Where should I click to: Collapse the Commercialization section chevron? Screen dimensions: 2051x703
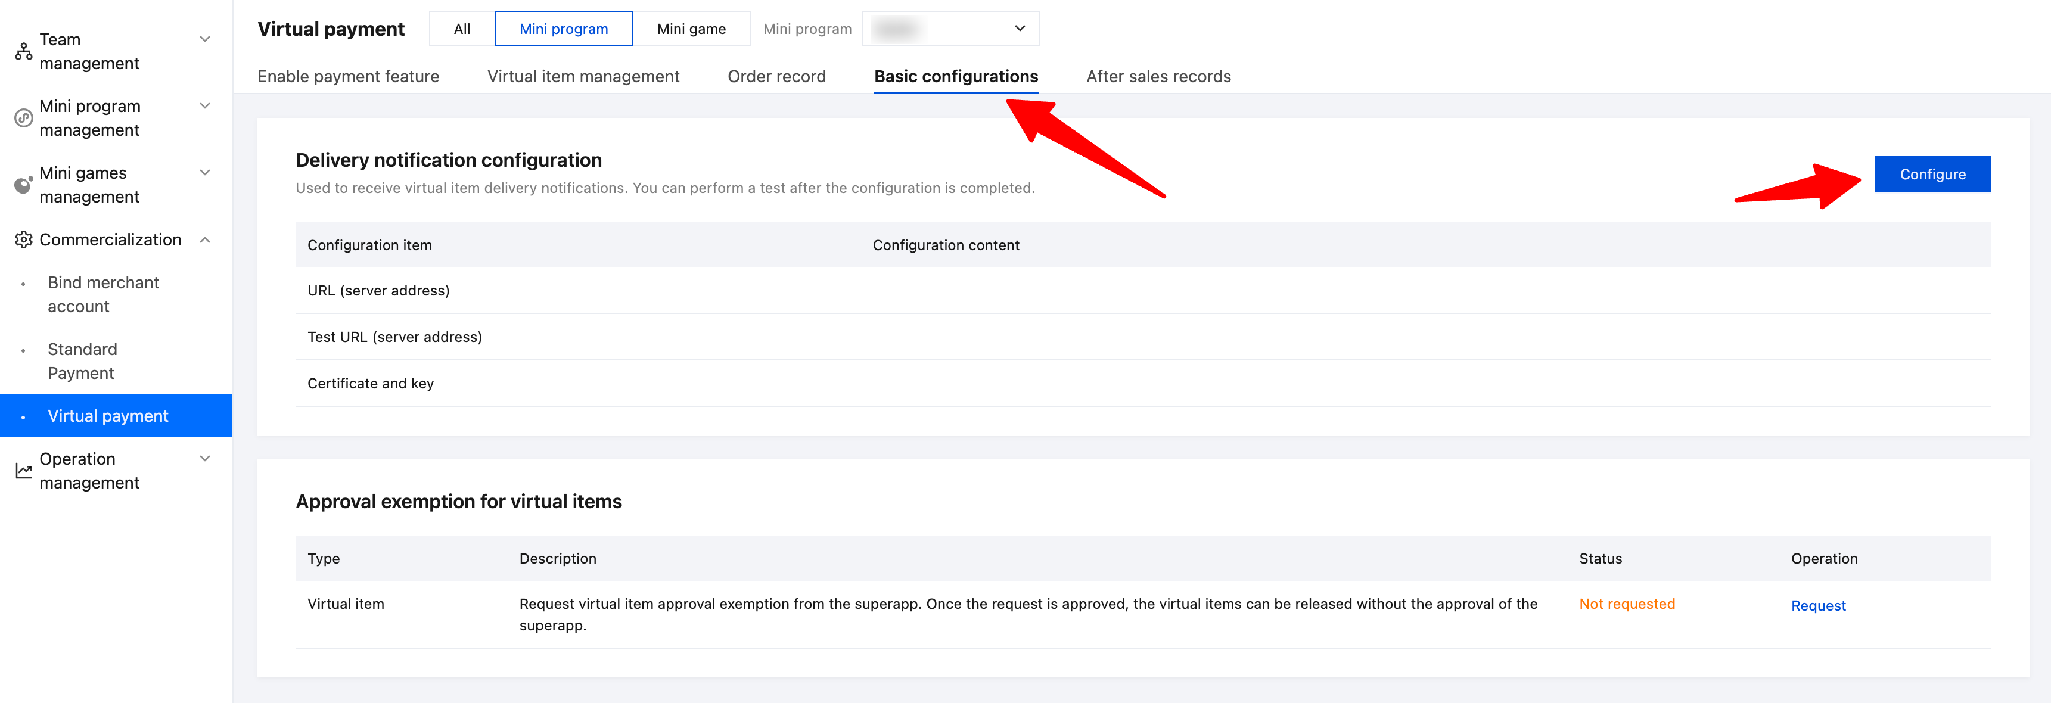[x=204, y=239]
